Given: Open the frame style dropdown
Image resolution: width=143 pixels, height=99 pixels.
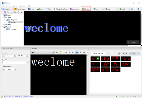Looking at the screenshot, I should tap(27, 63).
